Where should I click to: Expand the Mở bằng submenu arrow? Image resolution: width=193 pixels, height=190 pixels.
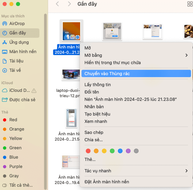coord(186,55)
